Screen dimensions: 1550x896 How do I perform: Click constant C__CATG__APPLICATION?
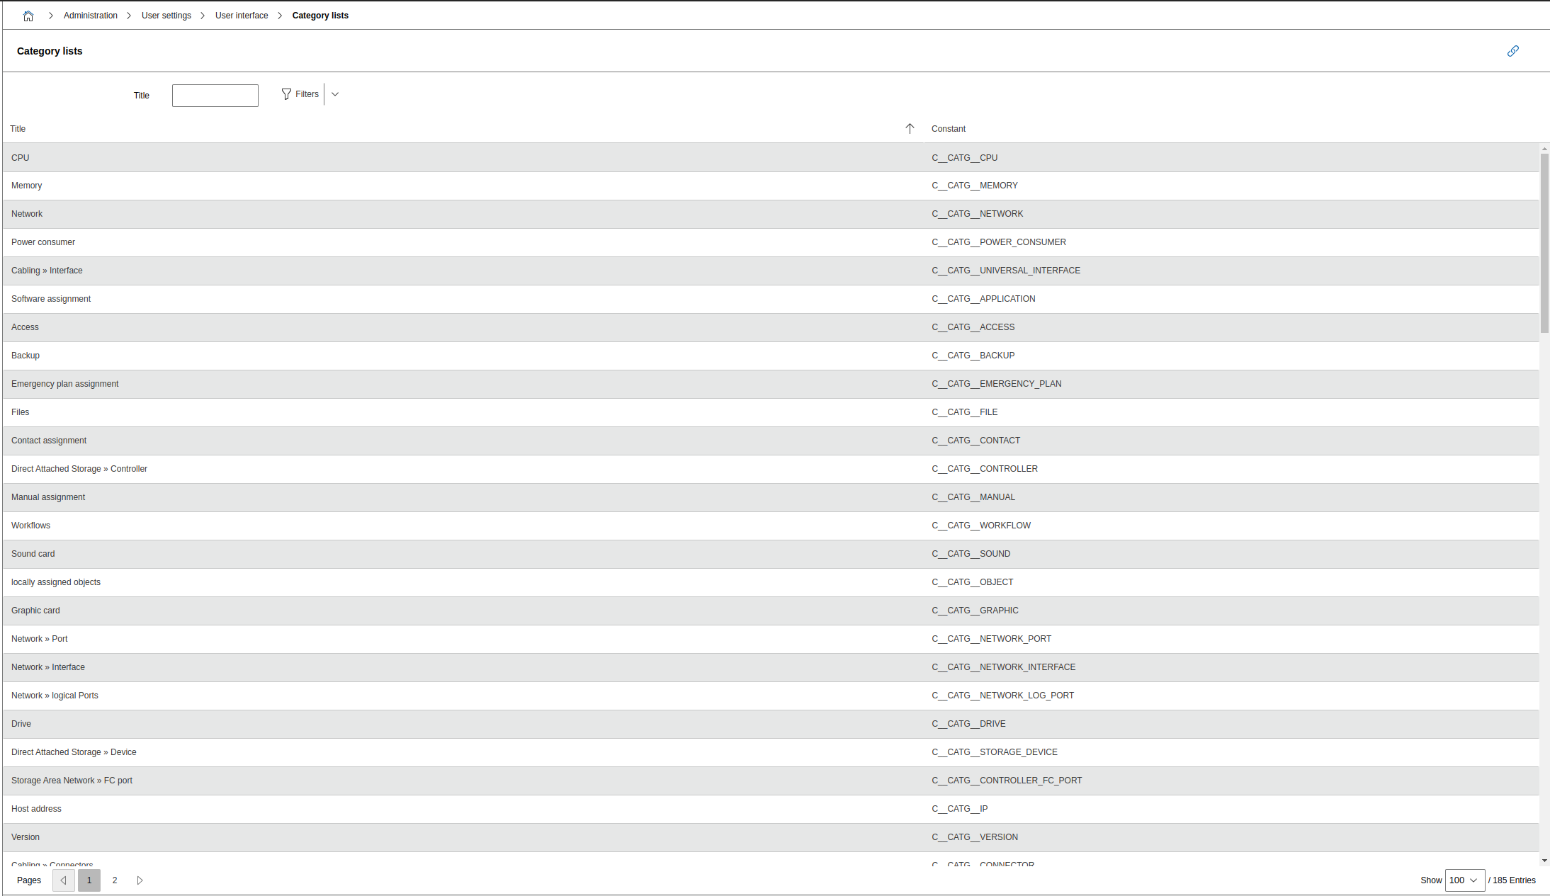983,299
